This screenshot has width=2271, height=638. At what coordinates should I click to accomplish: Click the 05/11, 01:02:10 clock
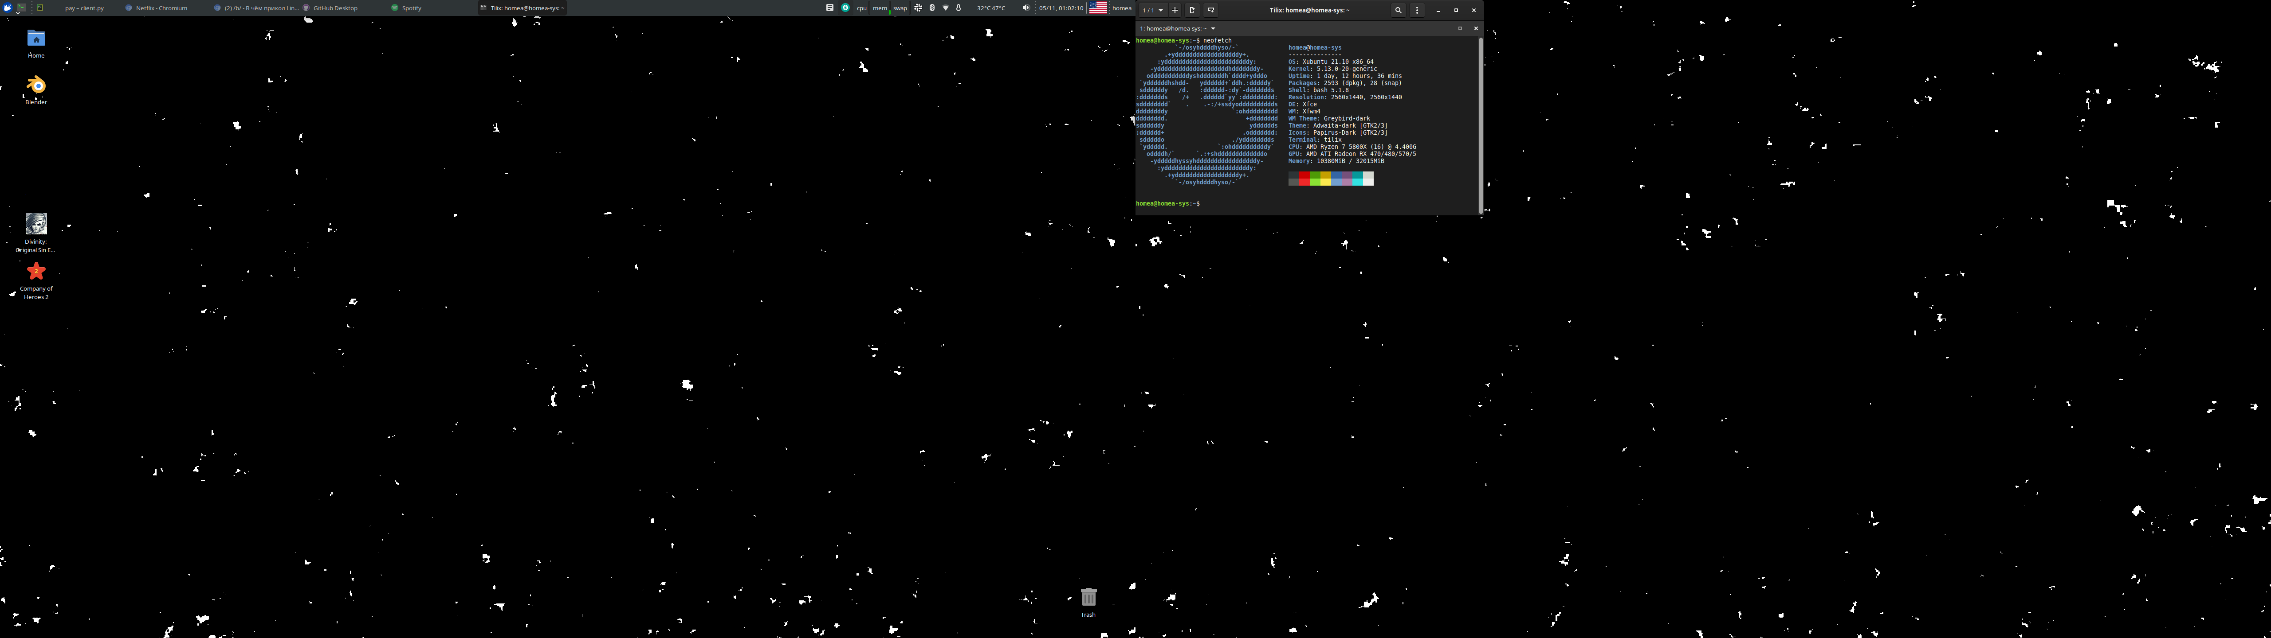[1061, 8]
